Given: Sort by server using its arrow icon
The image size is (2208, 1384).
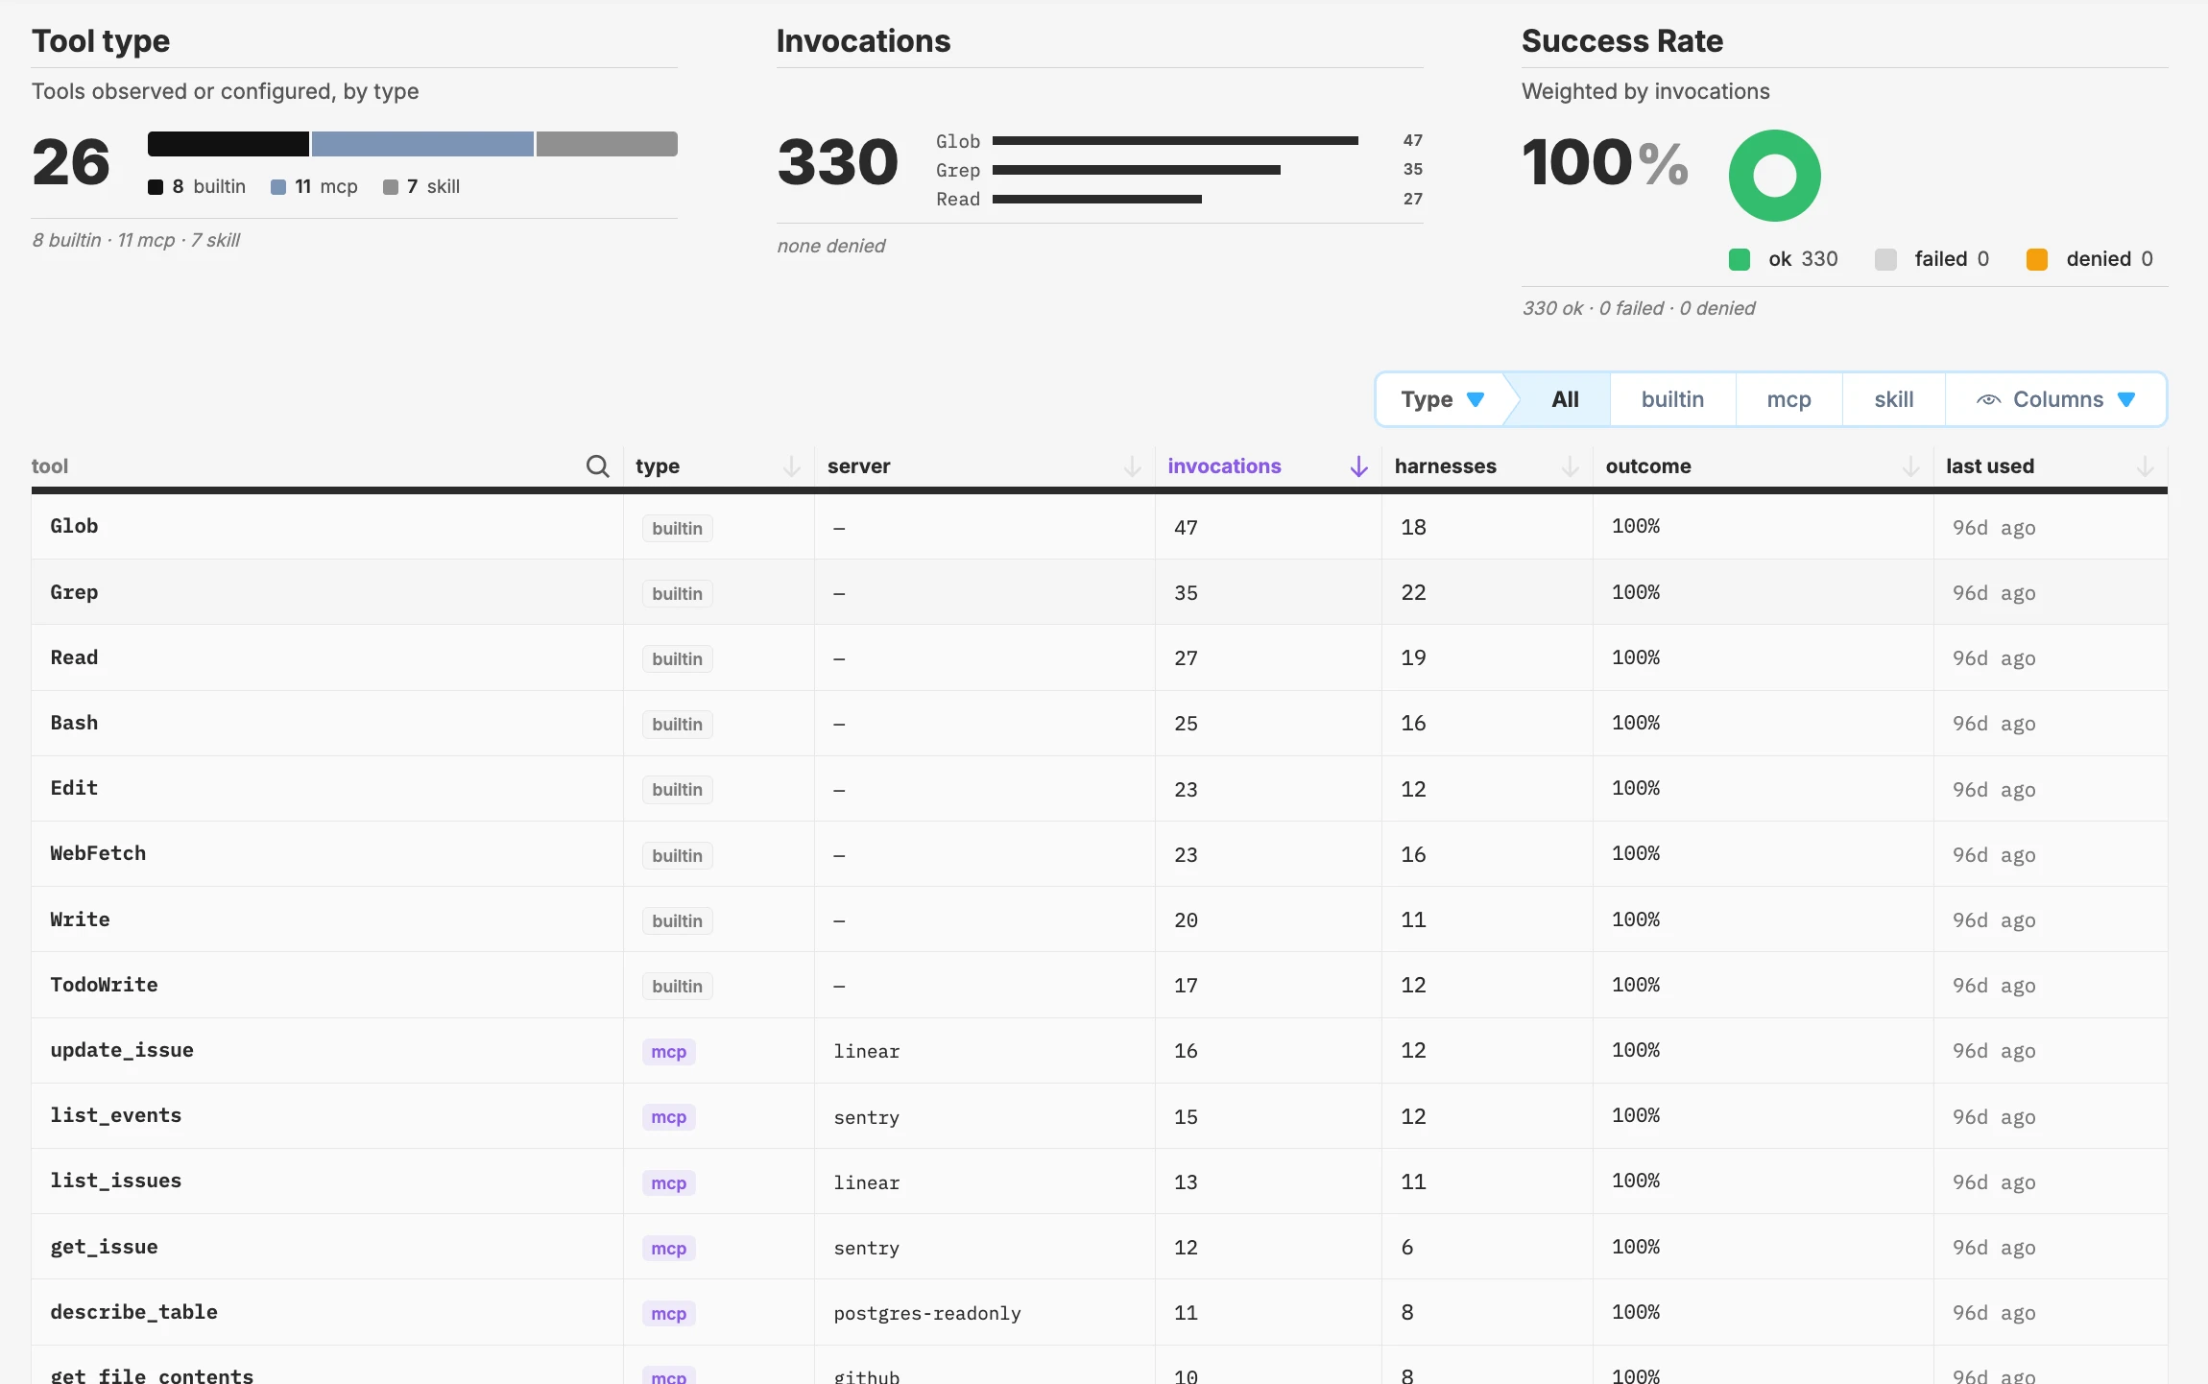Looking at the screenshot, I should click(x=1133, y=466).
